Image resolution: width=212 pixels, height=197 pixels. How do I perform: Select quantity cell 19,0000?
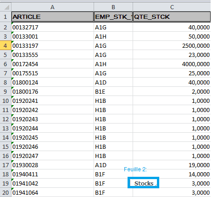point(172,165)
